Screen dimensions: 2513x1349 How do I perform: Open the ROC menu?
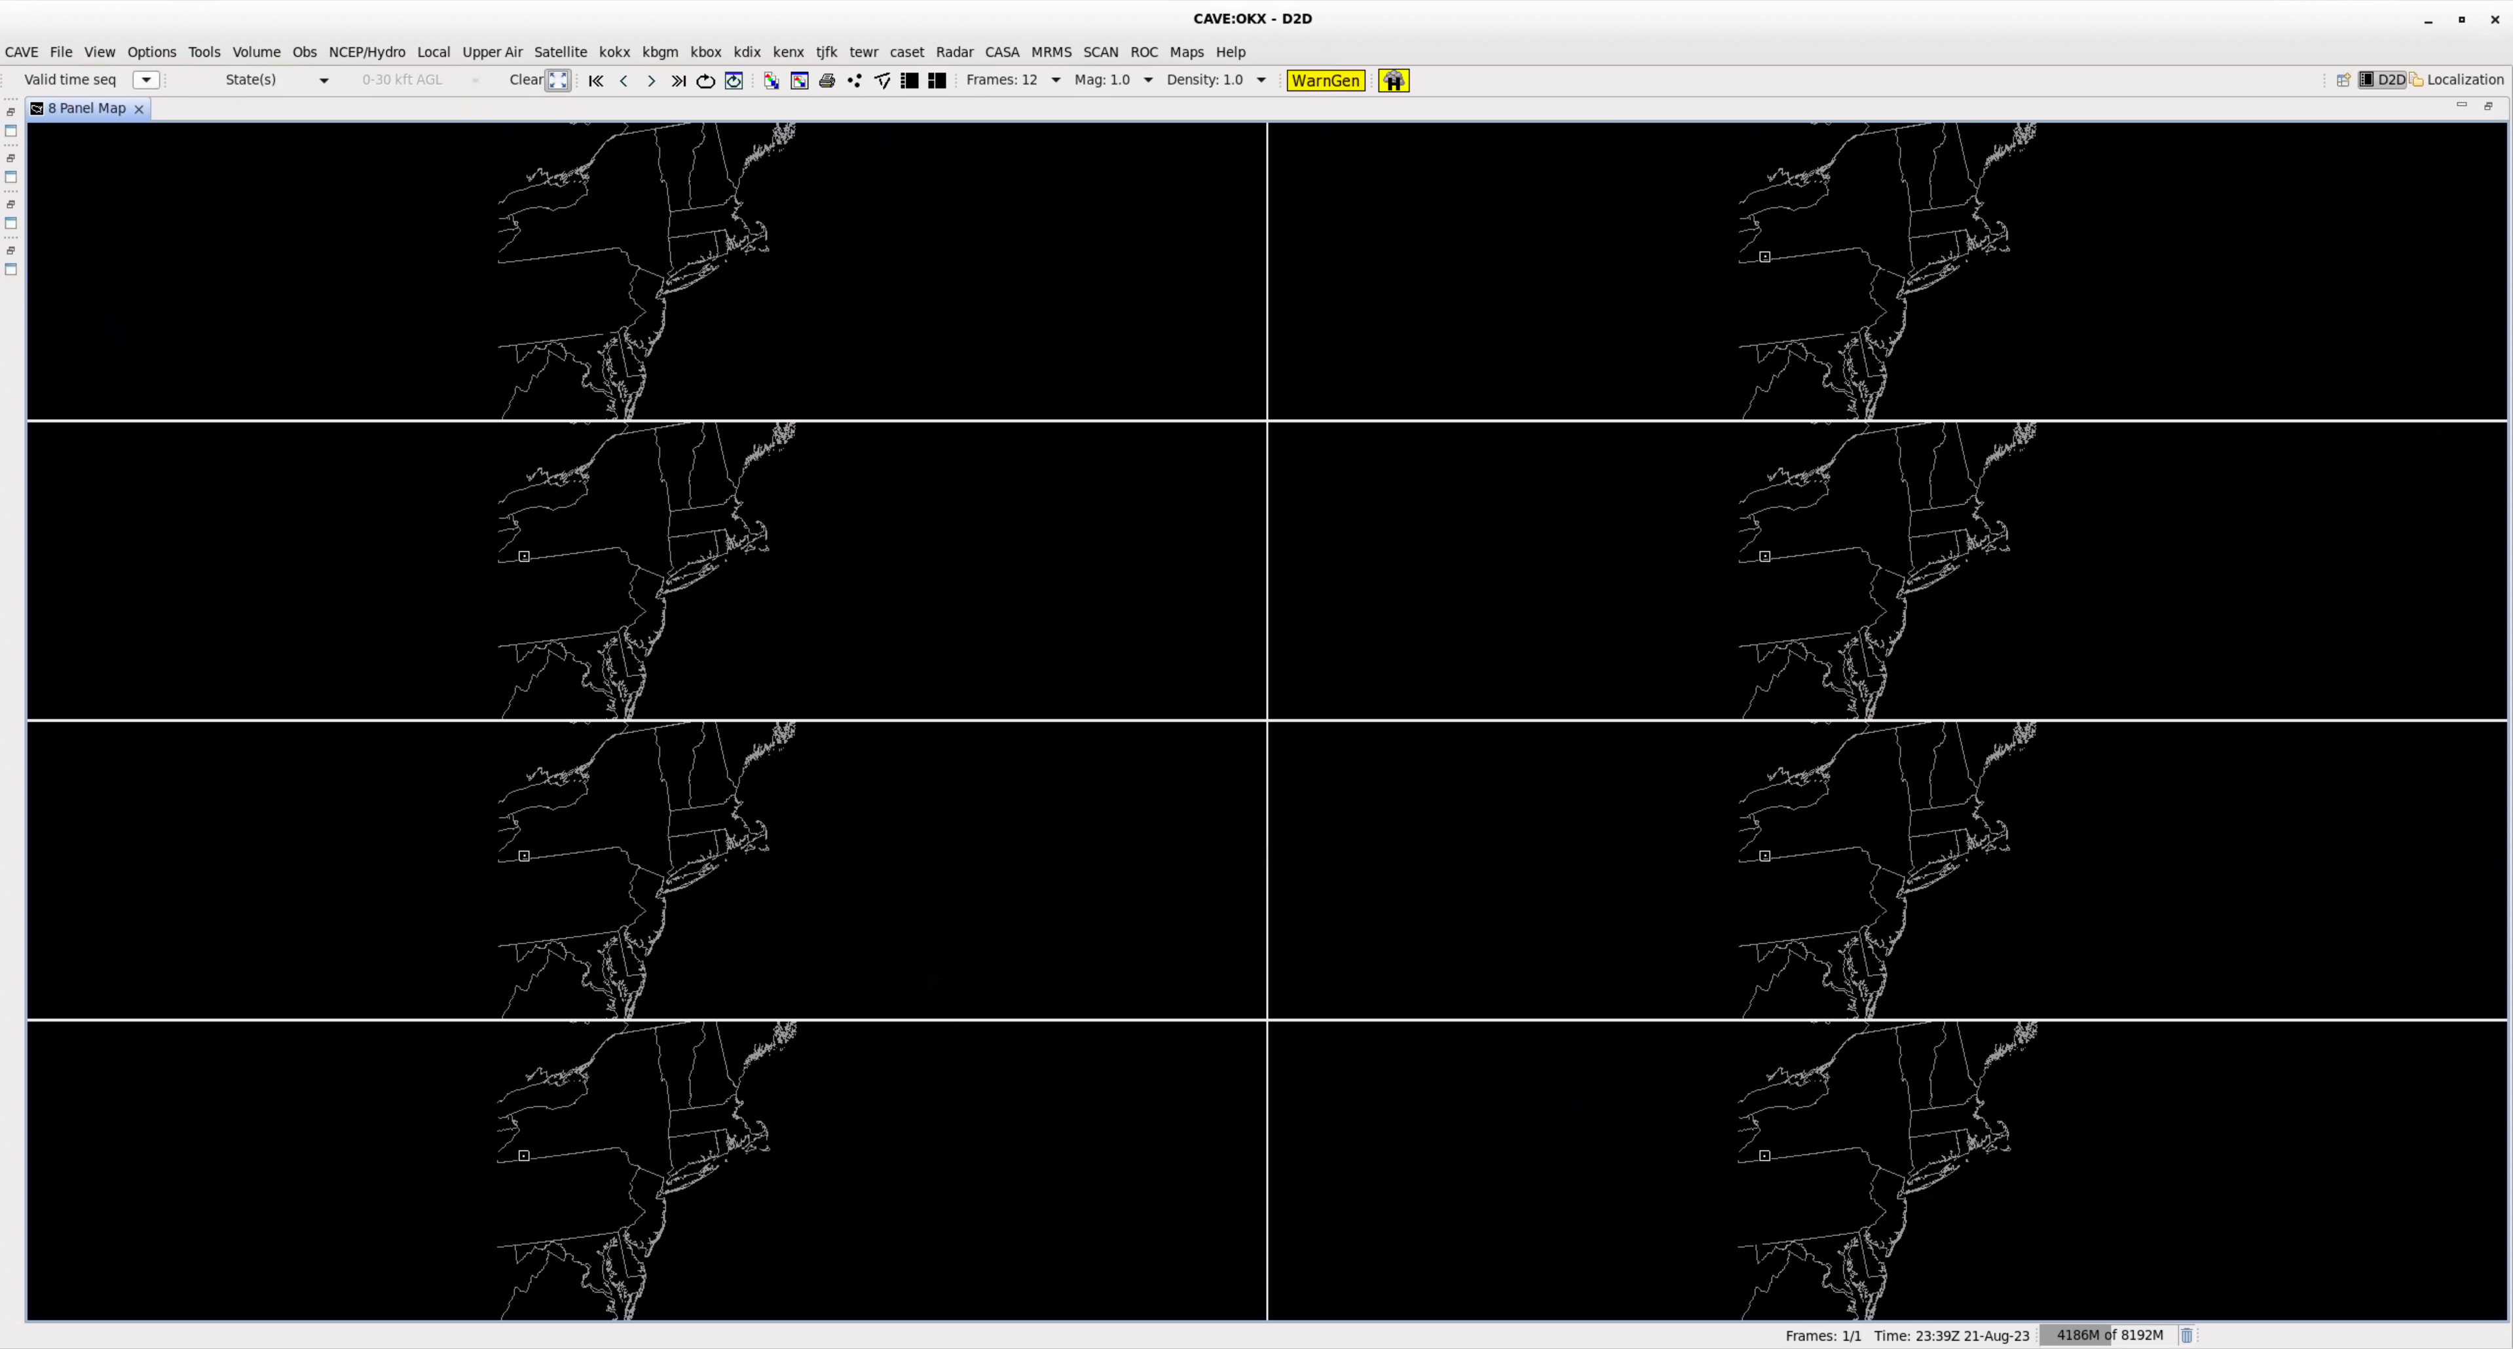coord(1144,52)
